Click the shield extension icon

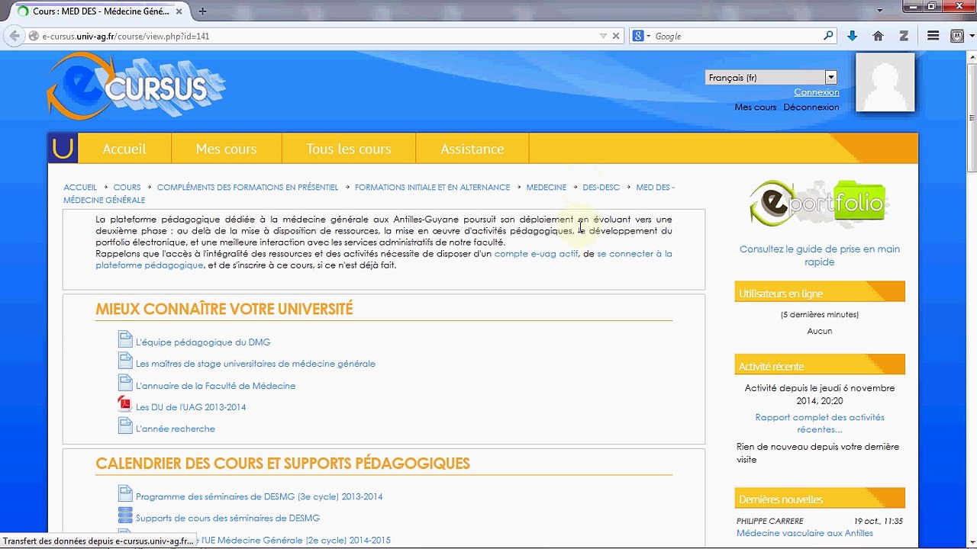(x=956, y=36)
